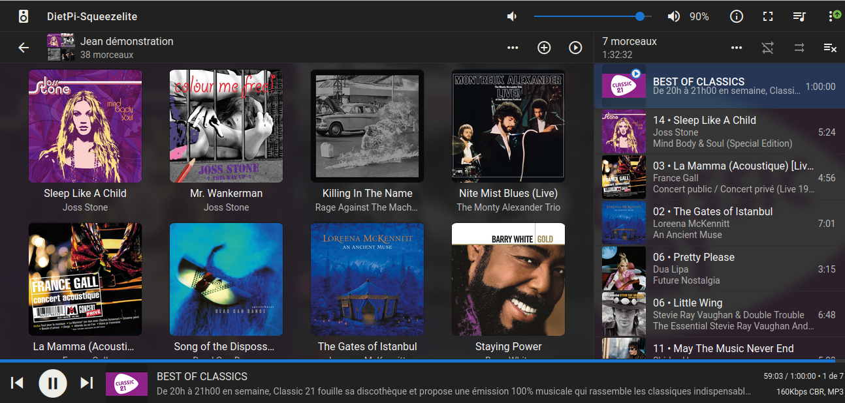Toggle shuffle mode in the queue
This screenshot has width=845, height=403.
(x=768, y=48)
